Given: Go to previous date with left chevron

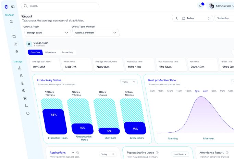Looking at the screenshot, I should coord(177,18).
